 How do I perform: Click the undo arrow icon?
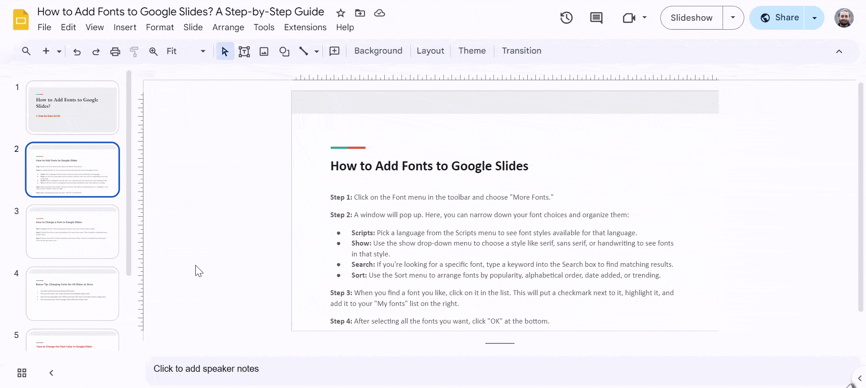click(77, 52)
